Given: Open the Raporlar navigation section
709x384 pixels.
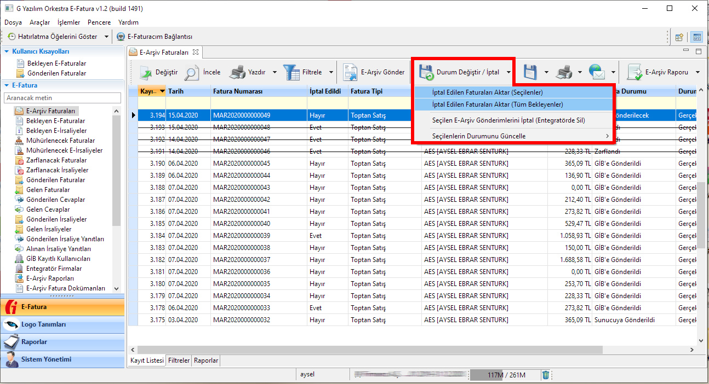Looking at the screenshot, I should [x=34, y=342].
